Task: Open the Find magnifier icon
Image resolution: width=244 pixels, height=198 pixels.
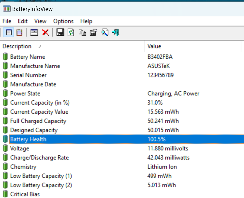Action: click(105, 32)
